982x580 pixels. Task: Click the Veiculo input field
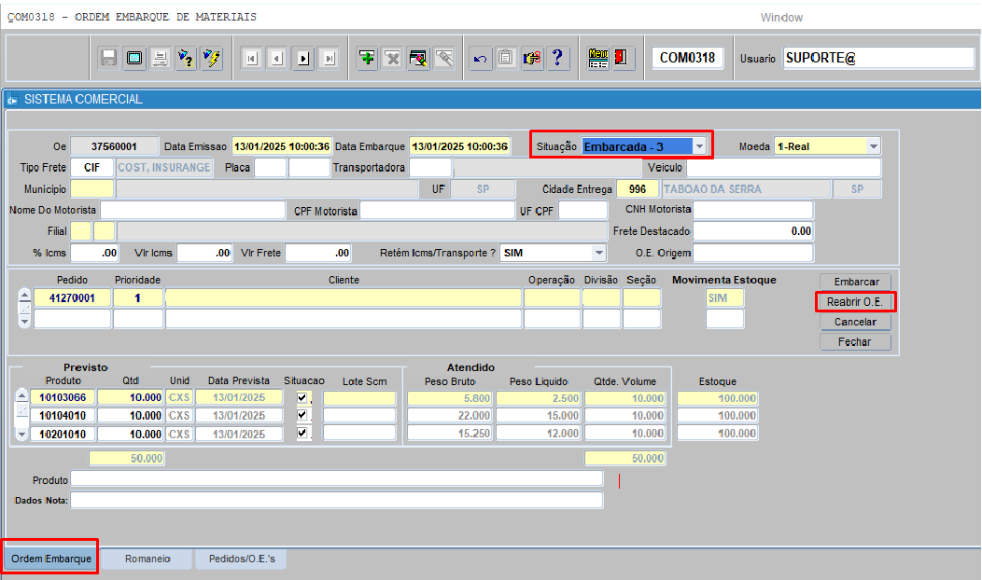(x=784, y=168)
